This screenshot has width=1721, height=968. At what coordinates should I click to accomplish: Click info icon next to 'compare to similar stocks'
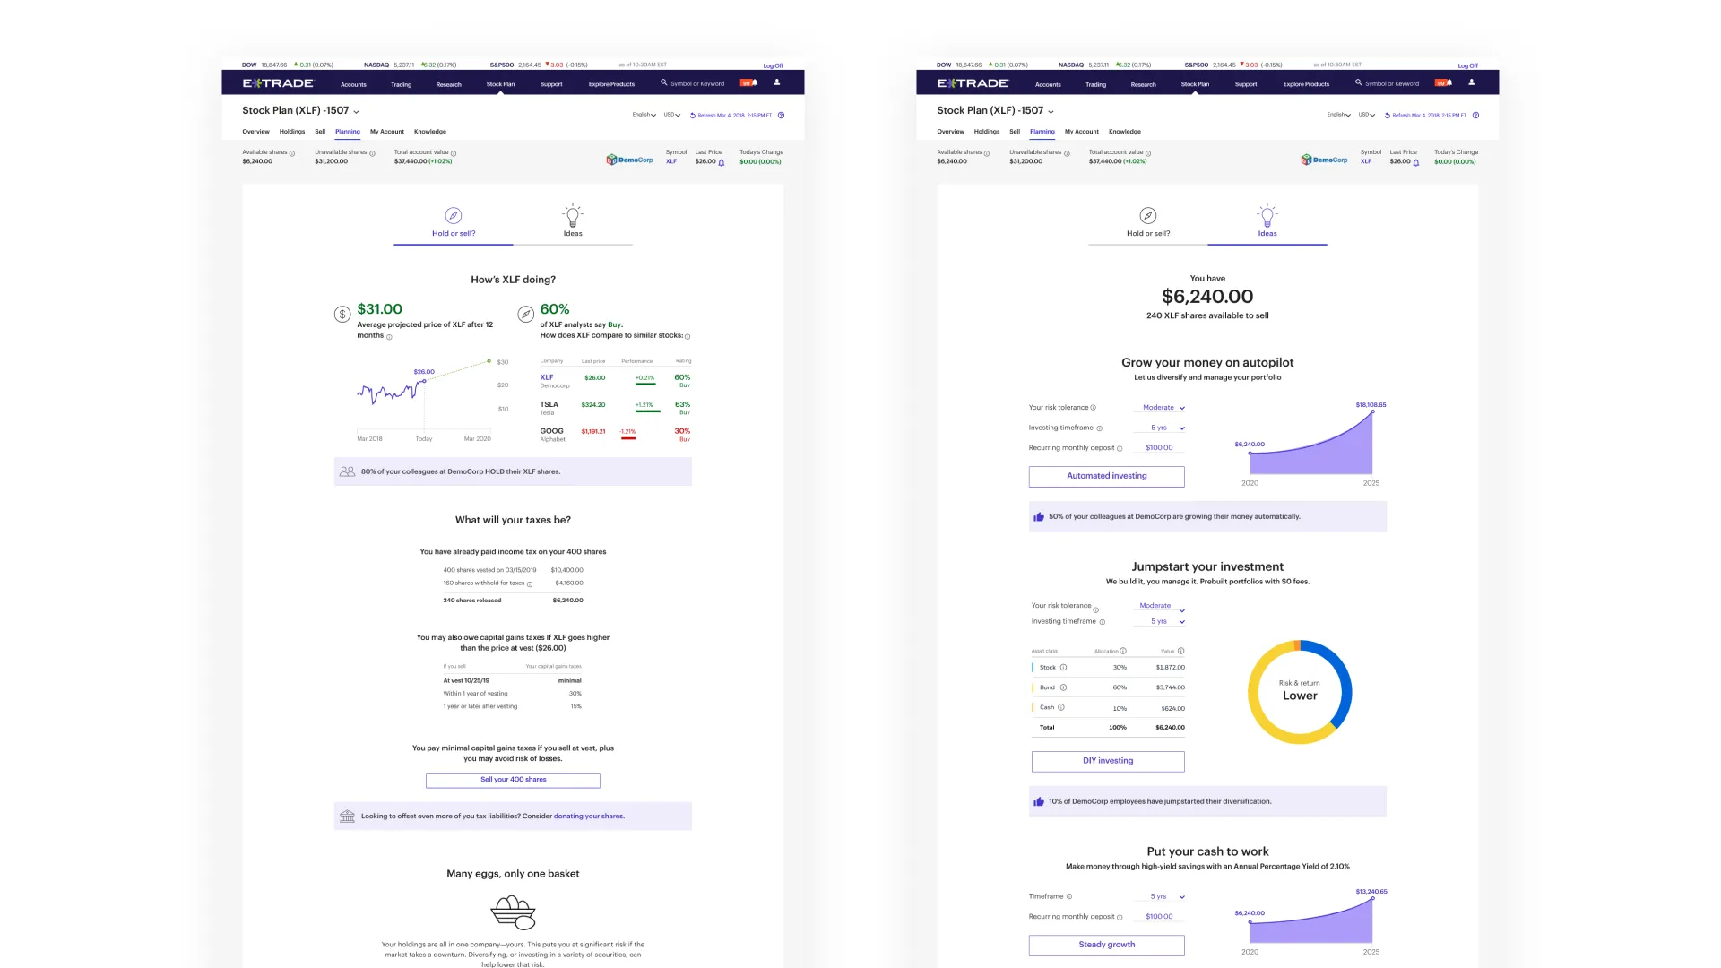[688, 337]
